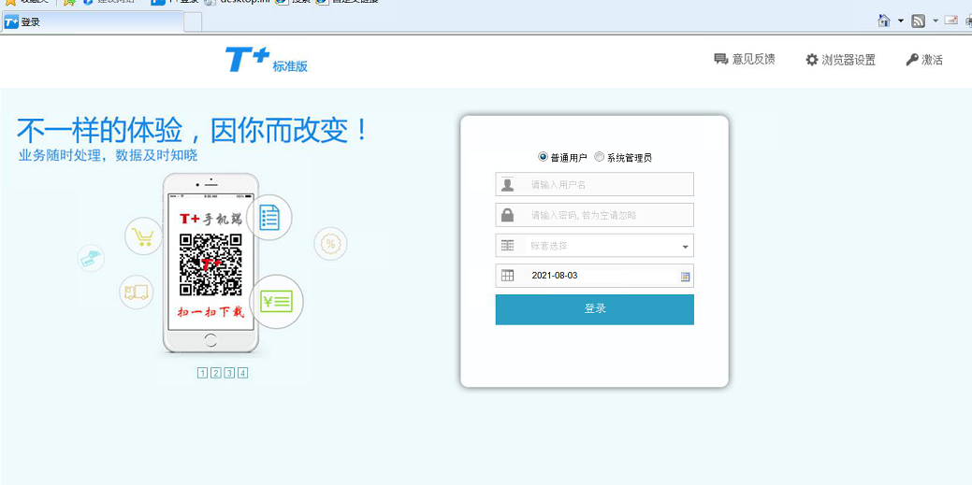Click the payment card circle icon
The height and width of the screenshot is (485, 972).
pos(91,258)
